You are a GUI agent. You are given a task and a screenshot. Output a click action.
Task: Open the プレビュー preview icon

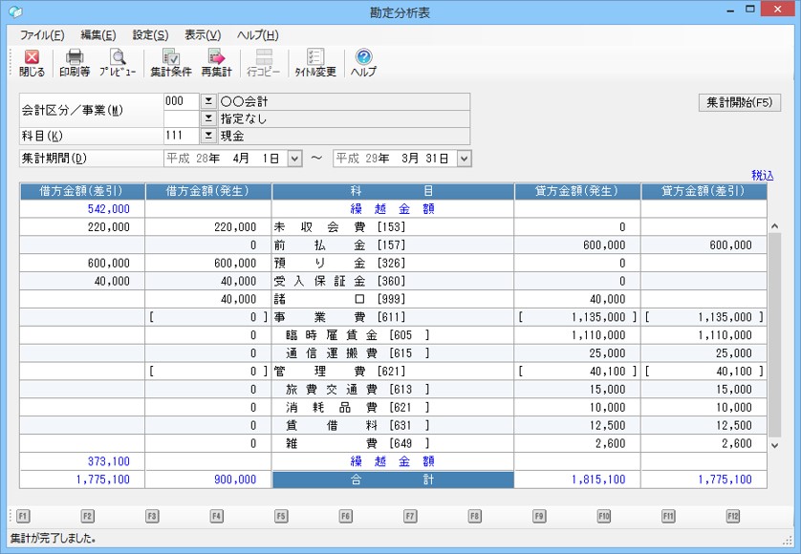point(118,63)
